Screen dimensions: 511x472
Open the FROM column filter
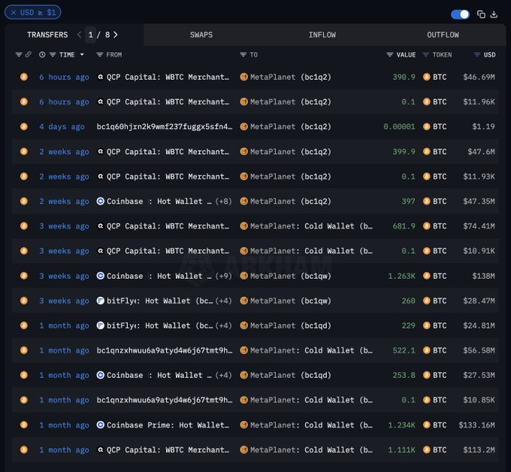(100, 54)
